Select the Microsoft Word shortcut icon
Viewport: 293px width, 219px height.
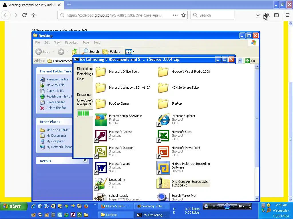(101, 168)
